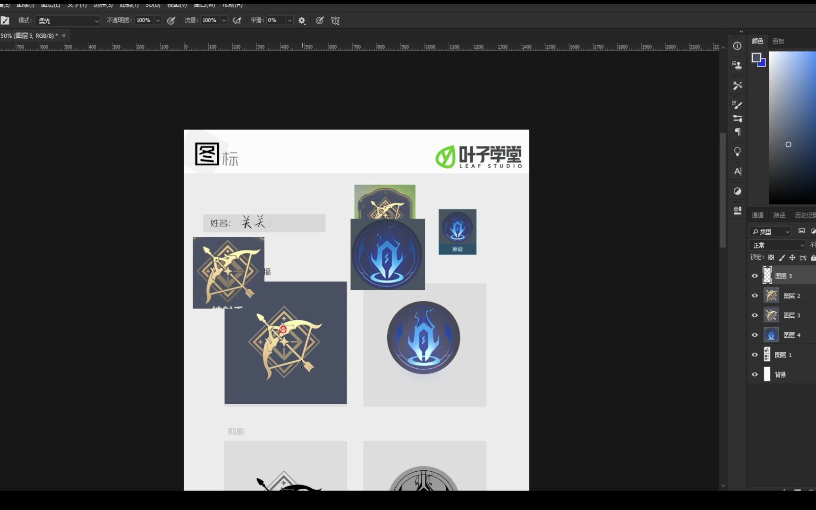The height and width of the screenshot is (510, 816).
Task: Open symmetry paint butterfly options
Action: pyautogui.click(x=335, y=20)
